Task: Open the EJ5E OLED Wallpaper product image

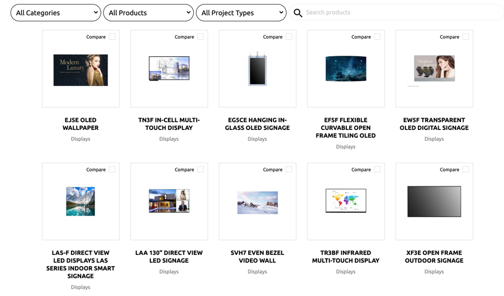Action: click(81, 70)
